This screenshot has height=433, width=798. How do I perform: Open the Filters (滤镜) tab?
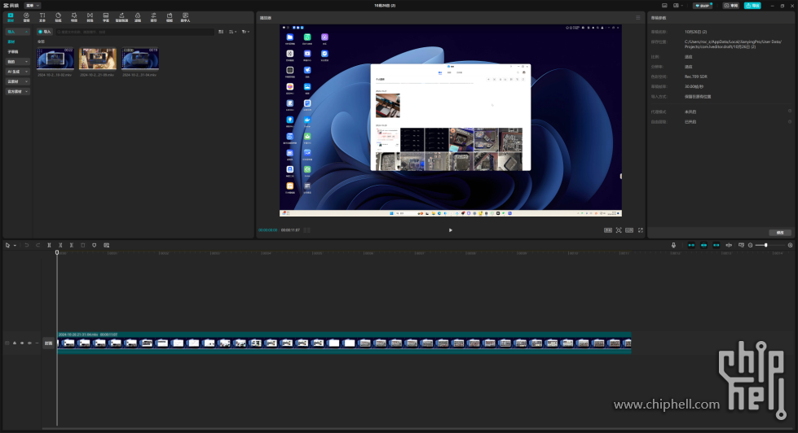click(138, 17)
